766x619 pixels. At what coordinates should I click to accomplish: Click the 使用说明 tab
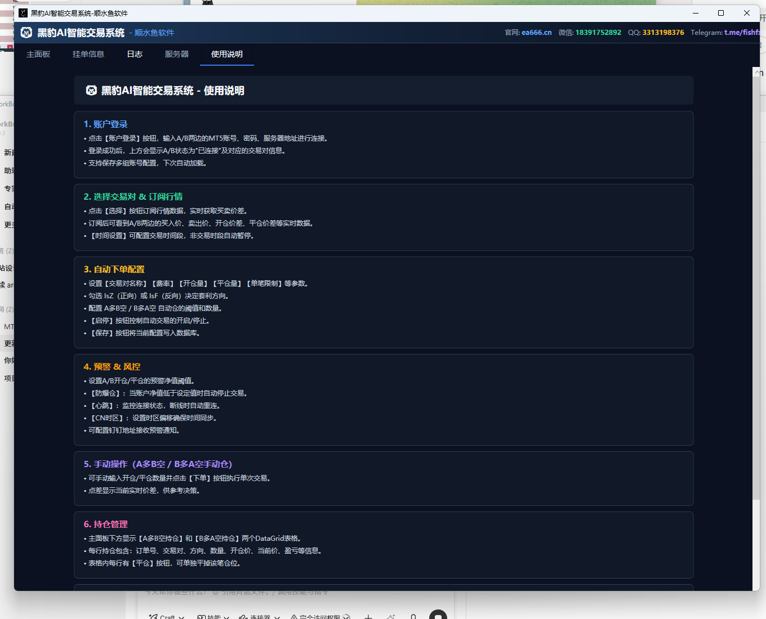coord(227,54)
